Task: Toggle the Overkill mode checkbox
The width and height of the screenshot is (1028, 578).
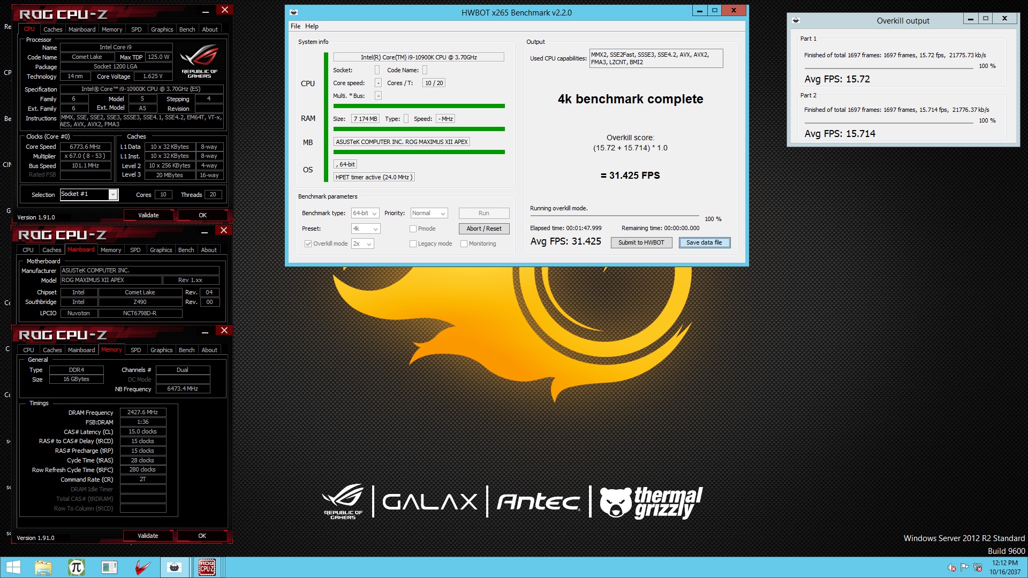Action: coord(308,244)
